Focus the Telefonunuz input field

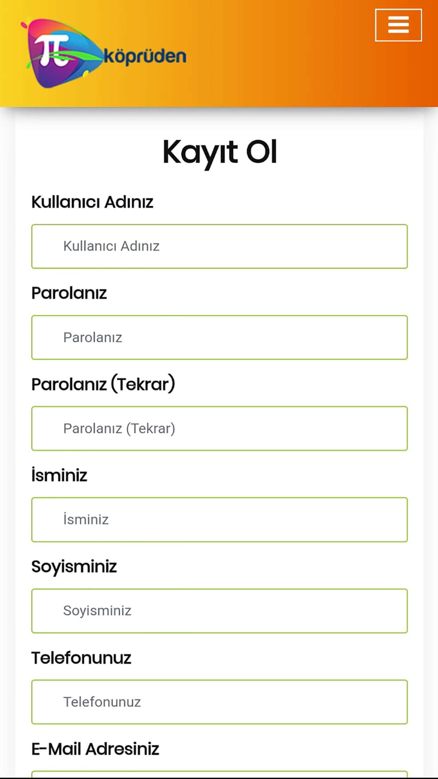[x=219, y=702]
